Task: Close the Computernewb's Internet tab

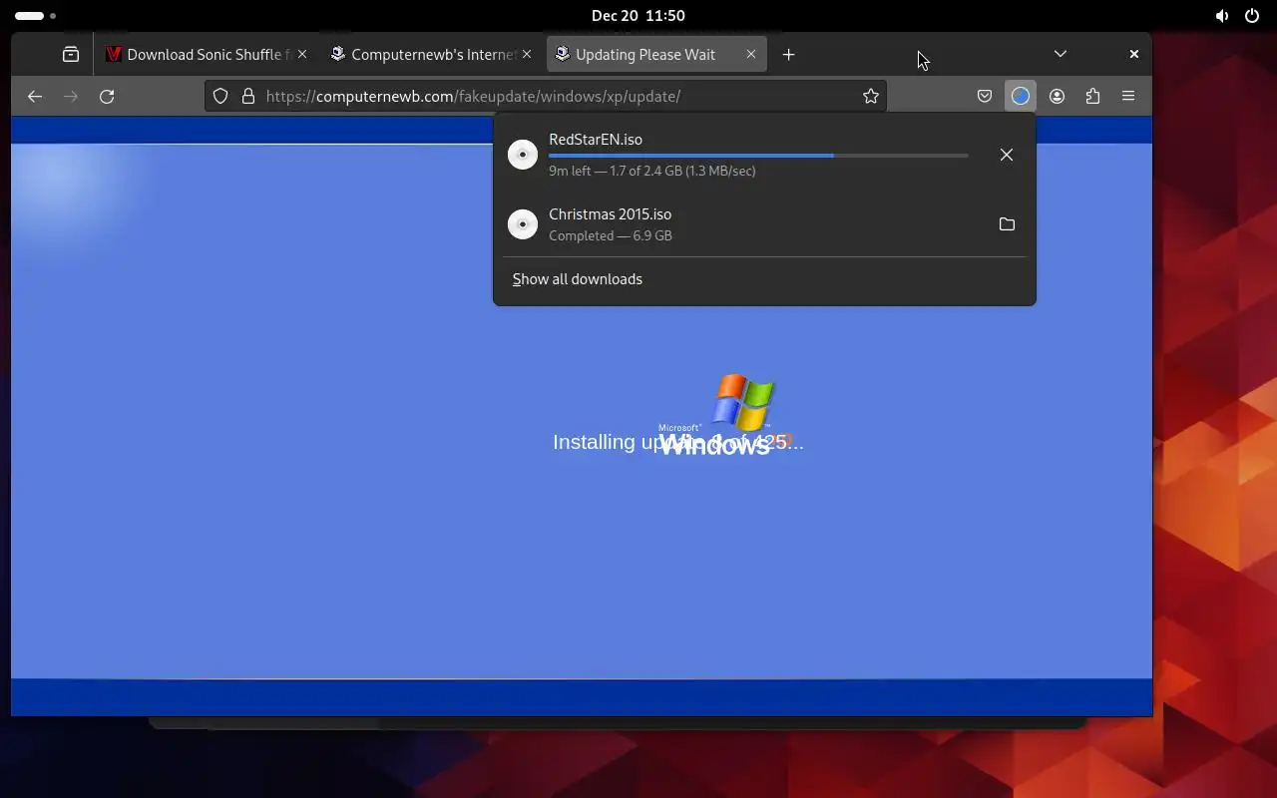Action: 527,55
